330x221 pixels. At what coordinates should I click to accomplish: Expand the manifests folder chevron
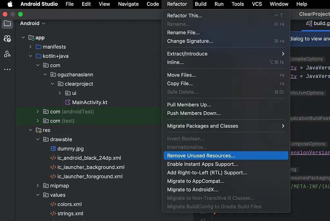tap(30, 47)
